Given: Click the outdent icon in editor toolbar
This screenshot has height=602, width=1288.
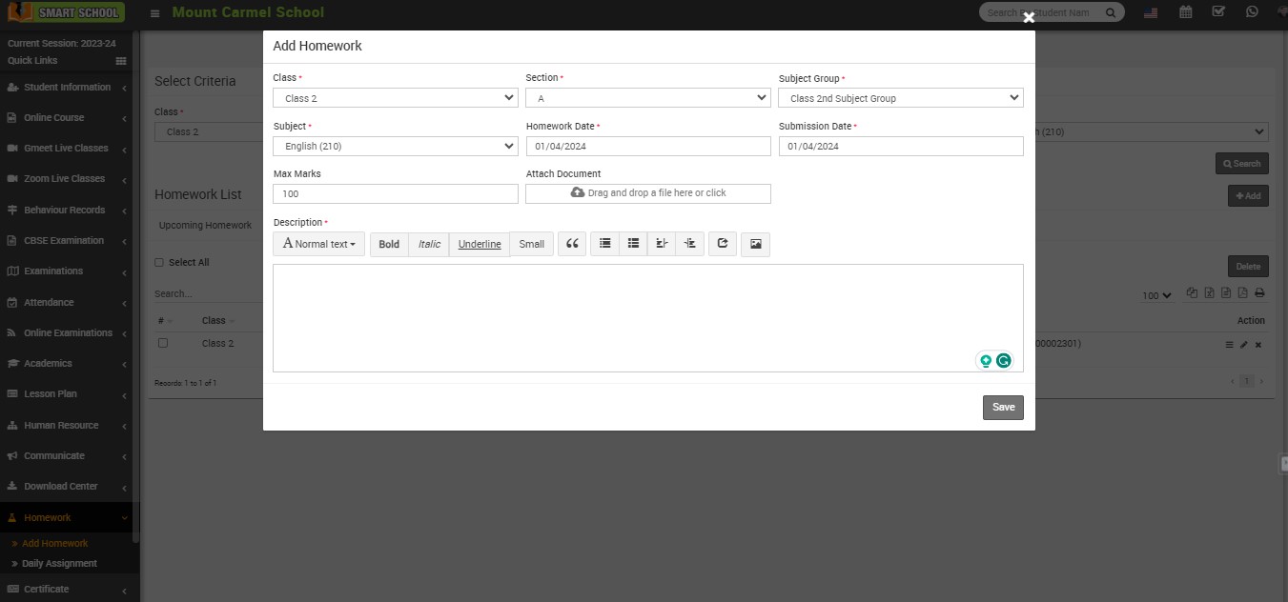Looking at the screenshot, I should click(662, 244).
